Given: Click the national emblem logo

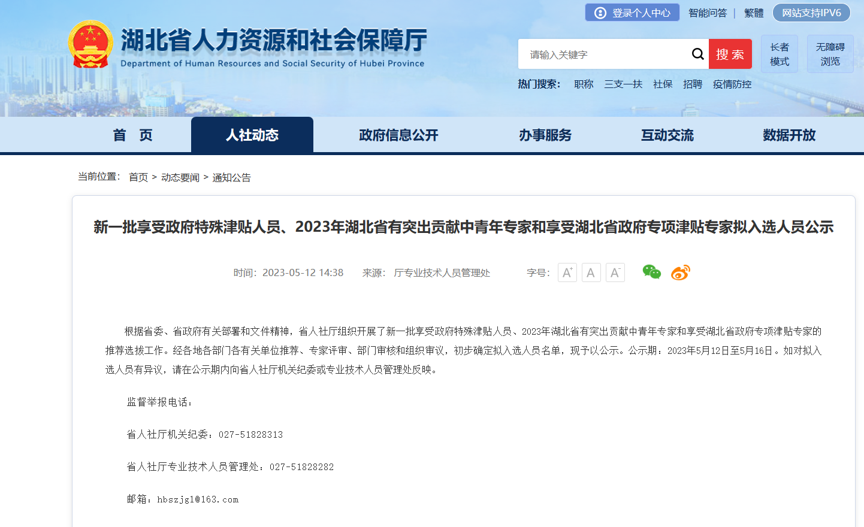Looking at the screenshot, I should [90, 44].
